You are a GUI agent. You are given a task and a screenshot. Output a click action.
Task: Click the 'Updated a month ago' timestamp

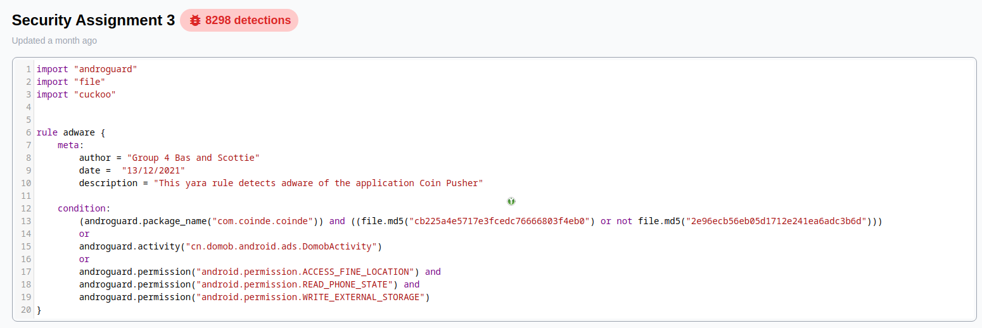point(54,41)
